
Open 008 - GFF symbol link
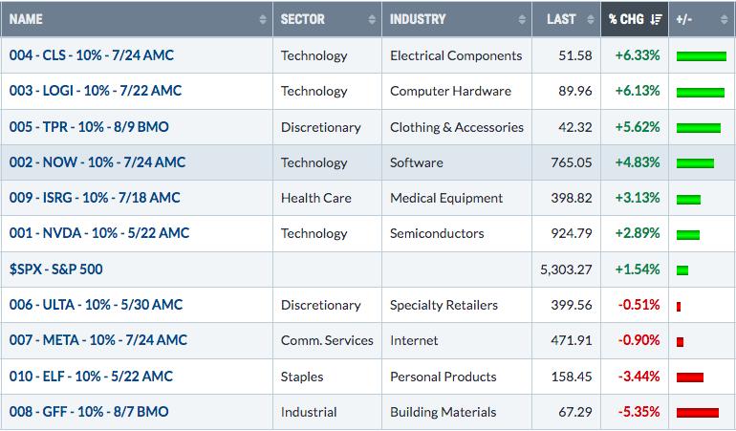(x=89, y=412)
